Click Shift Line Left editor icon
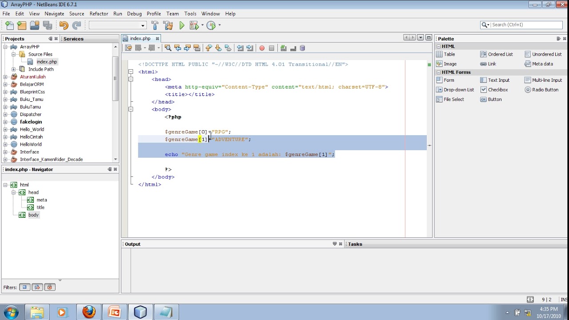 240,48
